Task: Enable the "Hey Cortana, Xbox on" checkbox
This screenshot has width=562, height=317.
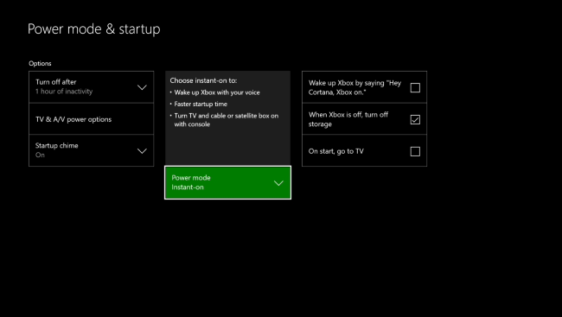Action: 415,88
